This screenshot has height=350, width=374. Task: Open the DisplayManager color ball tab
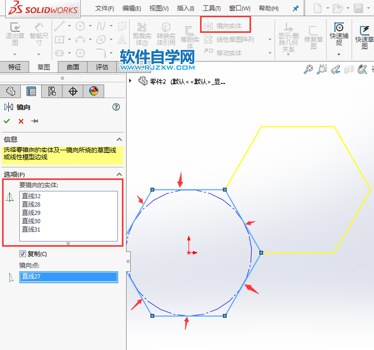[94, 91]
